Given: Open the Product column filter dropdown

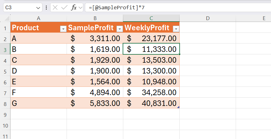Looking at the screenshot, I should (63, 29).
